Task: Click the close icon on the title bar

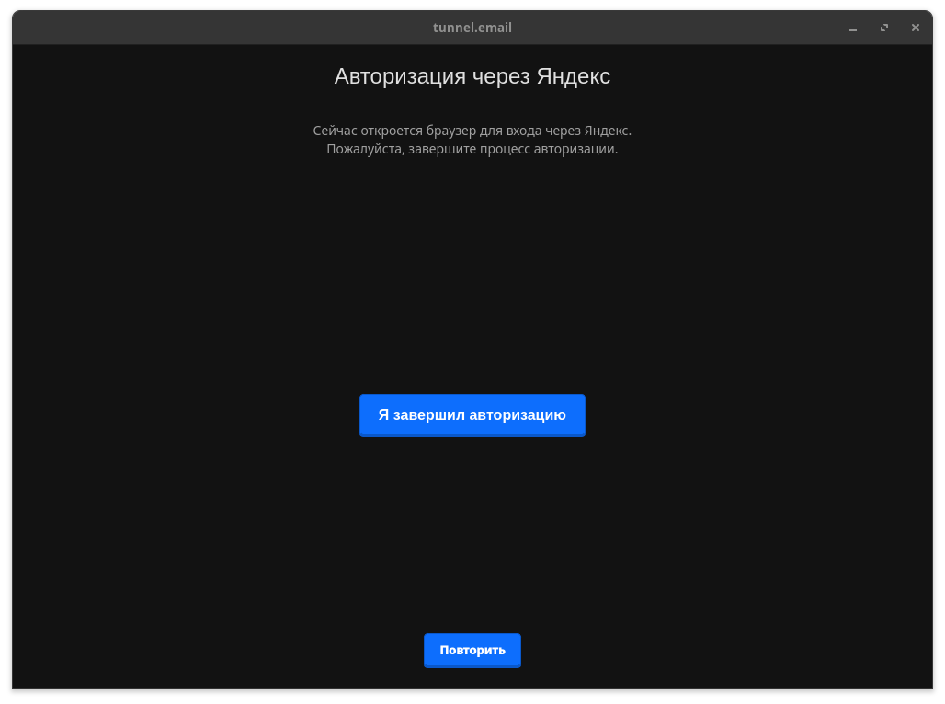Action: (915, 28)
